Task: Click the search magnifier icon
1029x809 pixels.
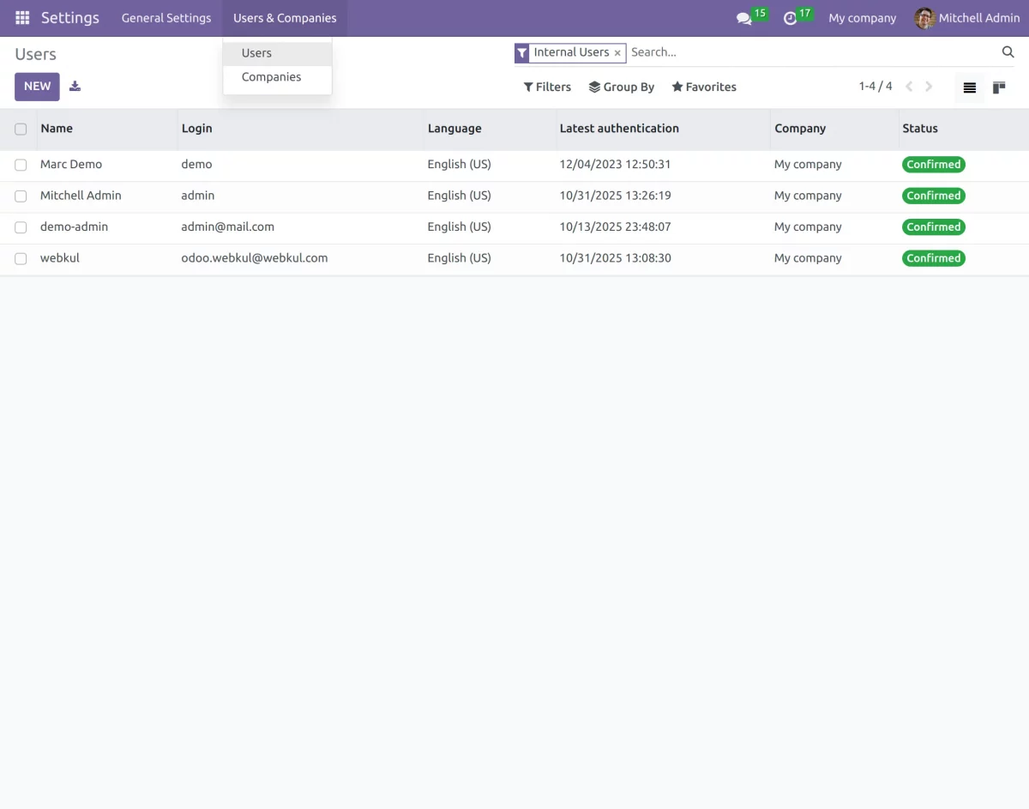Action: point(1008,51)
